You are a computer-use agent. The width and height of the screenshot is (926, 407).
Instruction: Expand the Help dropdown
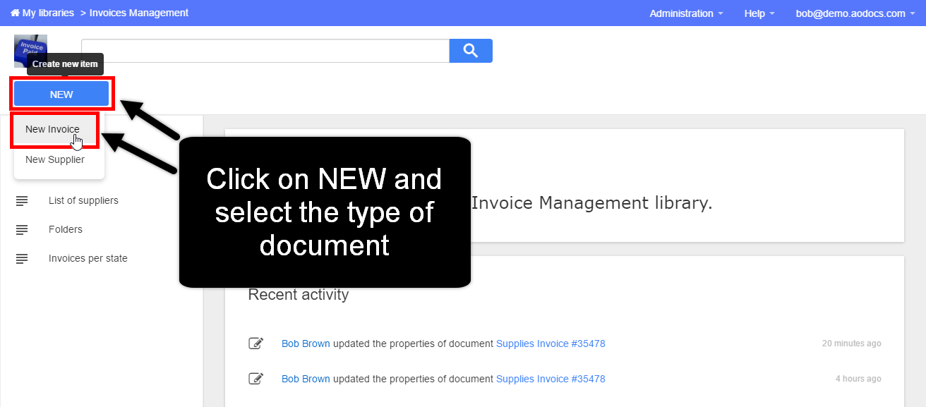tap(759, 13)
